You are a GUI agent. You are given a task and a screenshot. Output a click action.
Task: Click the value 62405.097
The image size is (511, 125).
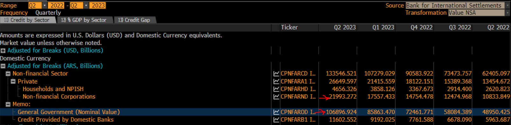tap(496, 74)
